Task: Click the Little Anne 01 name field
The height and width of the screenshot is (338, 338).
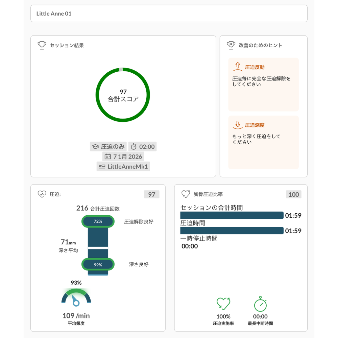Action: click(x=169, y=14)
